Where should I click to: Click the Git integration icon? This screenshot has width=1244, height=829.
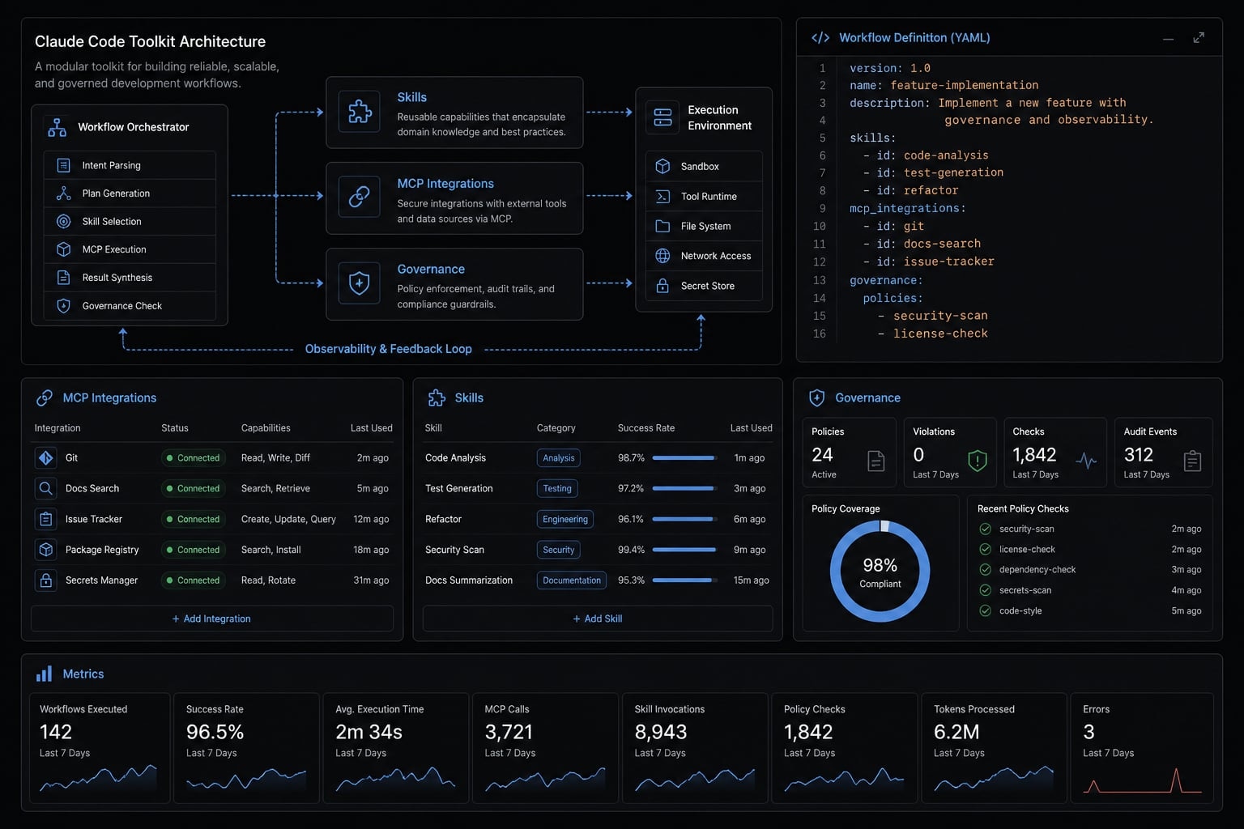point(46,457)
